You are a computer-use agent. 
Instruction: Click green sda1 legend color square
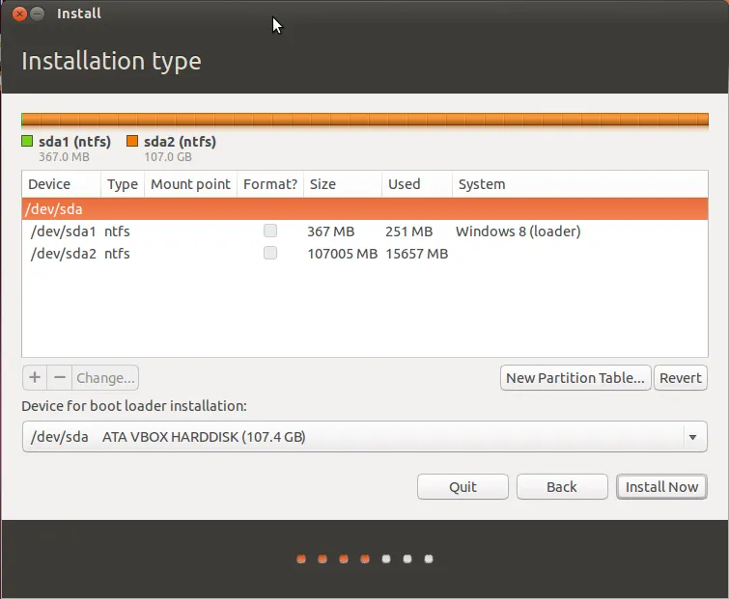[27, 141]
